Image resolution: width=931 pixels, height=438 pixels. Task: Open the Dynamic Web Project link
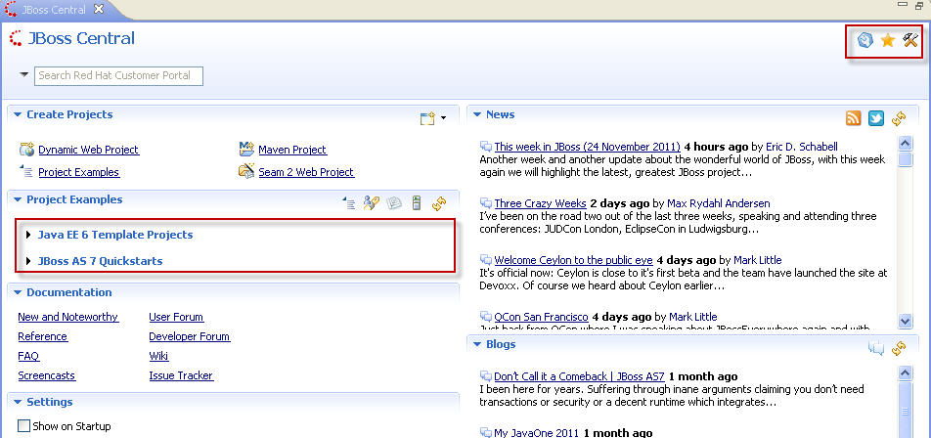[88, 150]
